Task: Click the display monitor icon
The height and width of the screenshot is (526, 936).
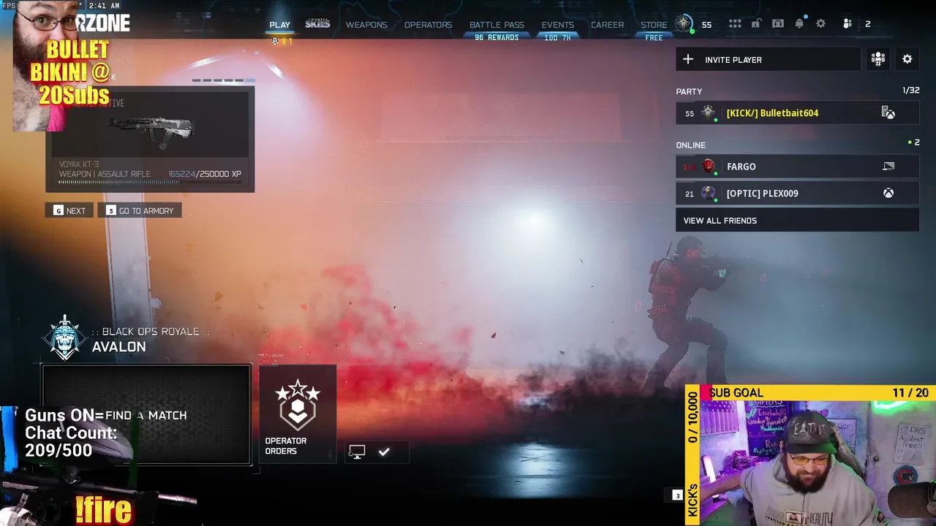Action: 357,452
